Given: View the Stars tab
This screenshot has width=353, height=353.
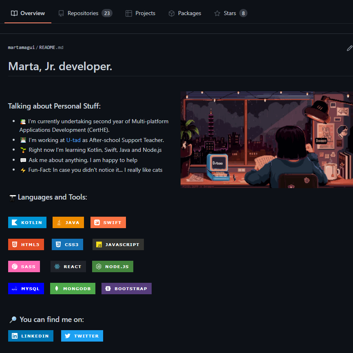Looking at the screenshot, I should pos(231,13).
